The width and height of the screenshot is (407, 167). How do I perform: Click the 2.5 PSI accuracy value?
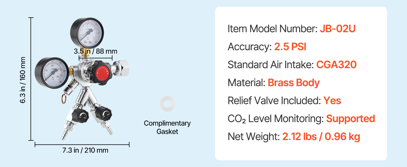click(x=290, y=47)
